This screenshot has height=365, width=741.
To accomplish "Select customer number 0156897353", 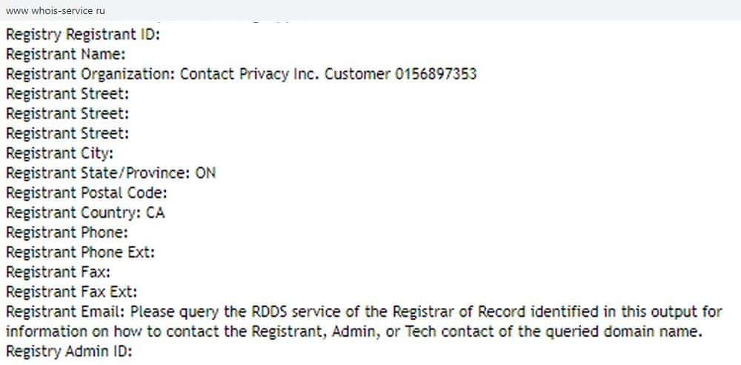I will click(x=436, y=74).
